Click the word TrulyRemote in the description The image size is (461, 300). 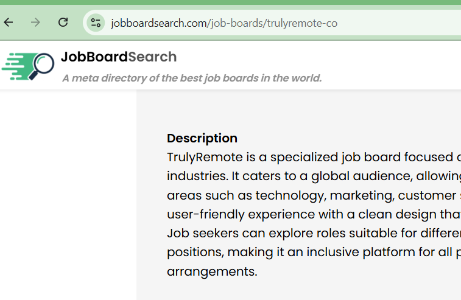pos(205,157)
